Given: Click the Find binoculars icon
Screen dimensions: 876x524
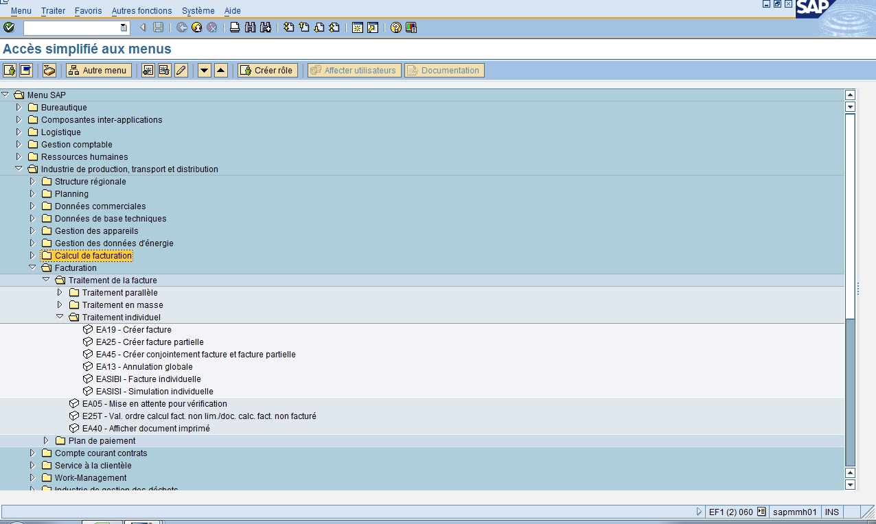Looking at the screenshot, I should tap(250, 27).
